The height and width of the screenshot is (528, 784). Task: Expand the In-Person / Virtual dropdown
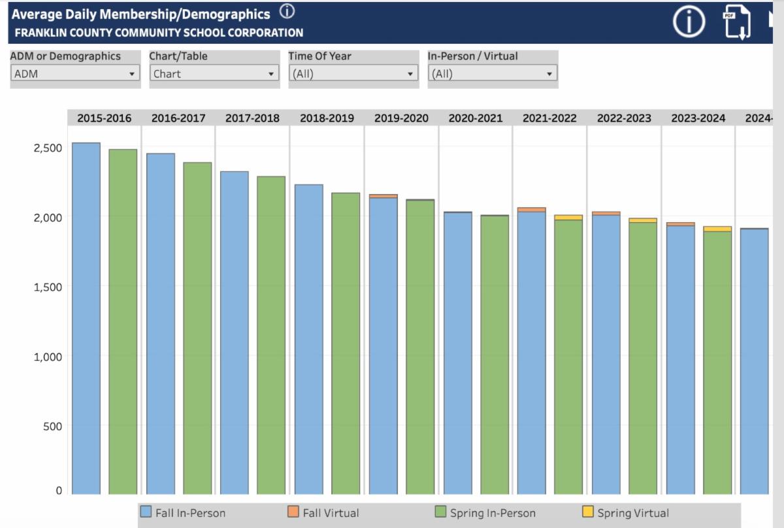pos(493,74)
